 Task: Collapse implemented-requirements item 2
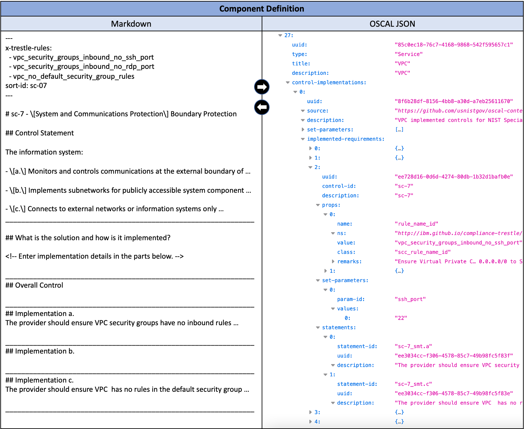coord(310,167)
